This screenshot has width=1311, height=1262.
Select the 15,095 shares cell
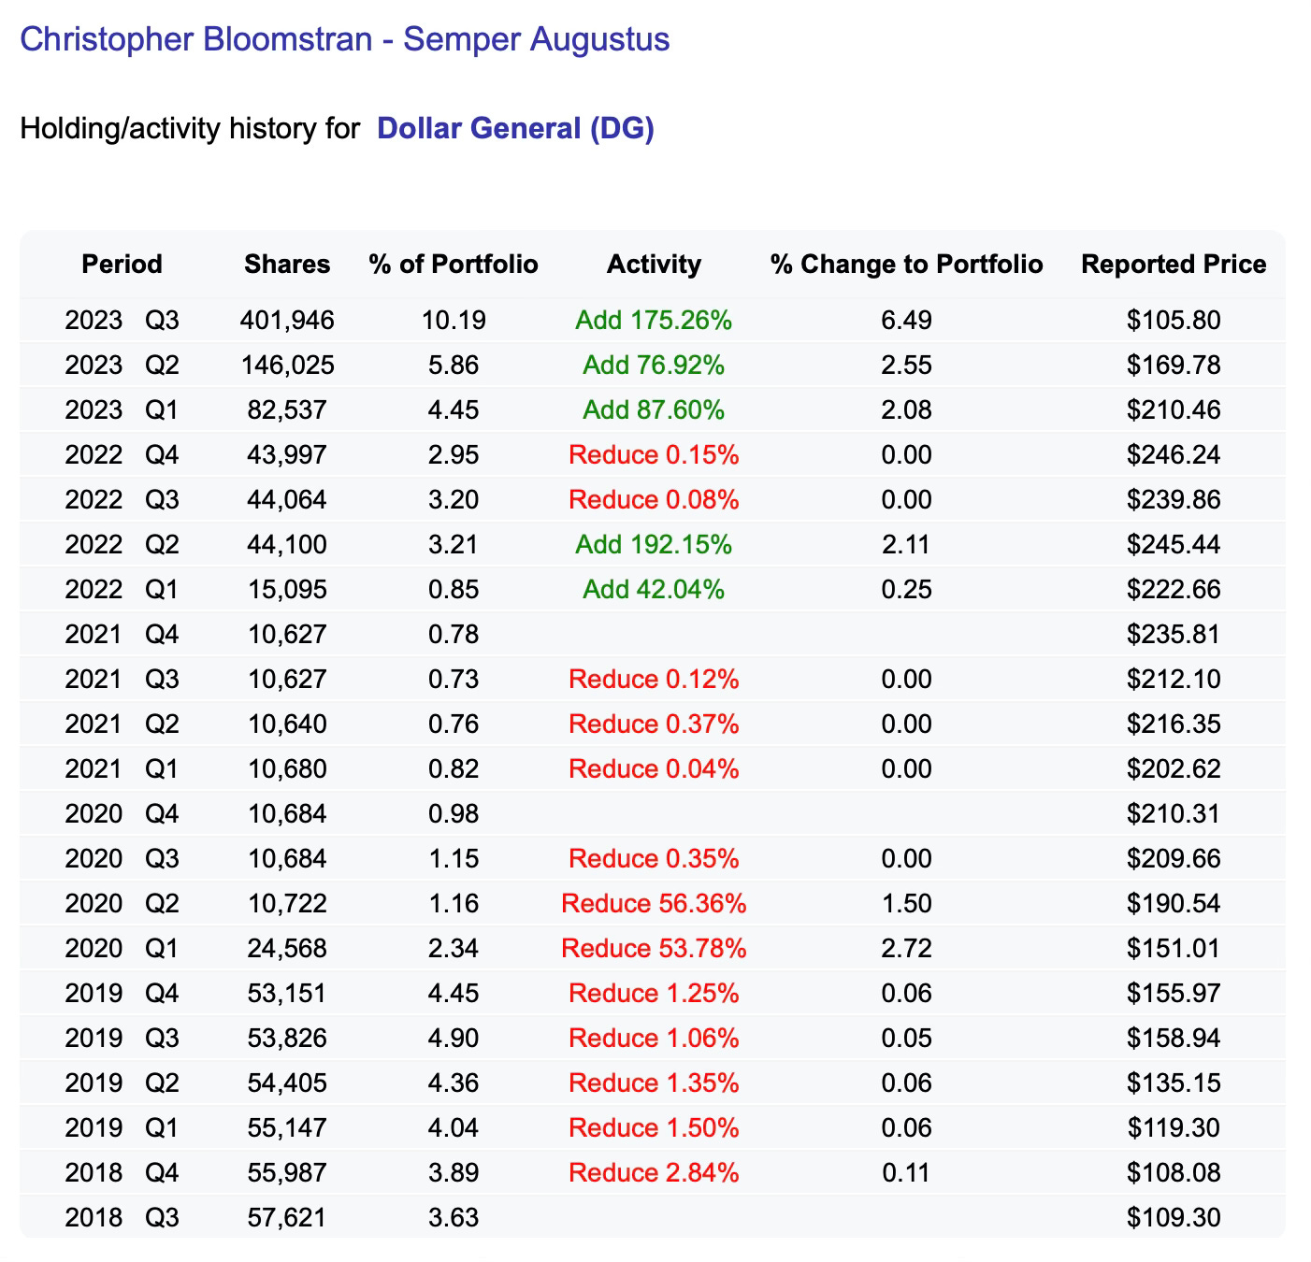click(287, 590)
